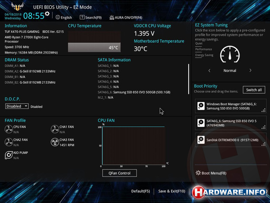Select next EZ tuning profile arrow
The height and width of the screenshot is (203, 270).
click(x=250, y=70)
